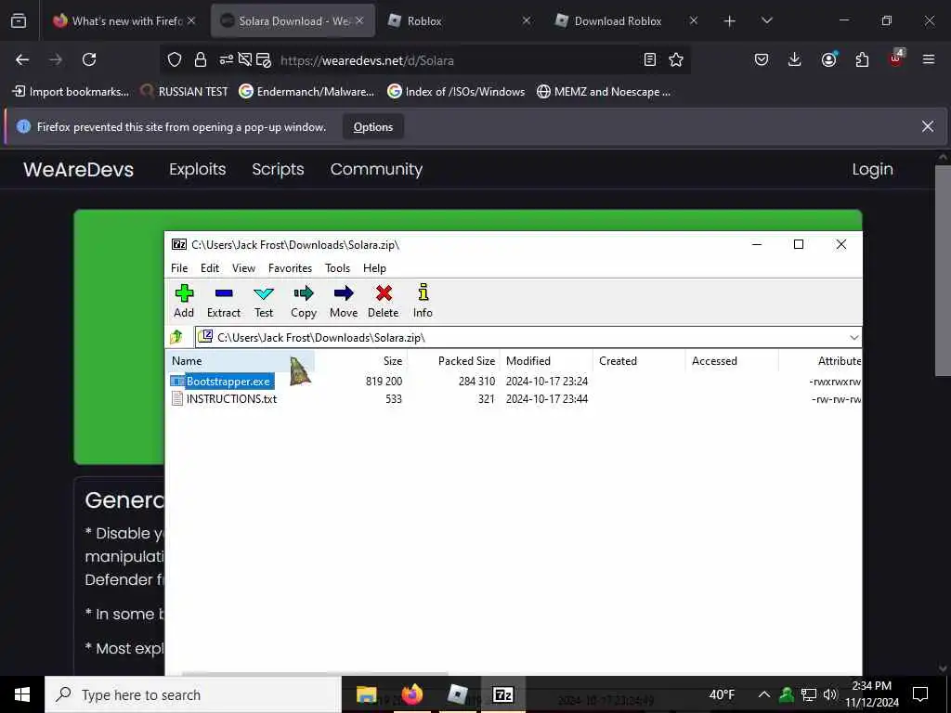Go to the WeAreDevs home logo
The image size is (951, 713).
[x=78, y=169]
